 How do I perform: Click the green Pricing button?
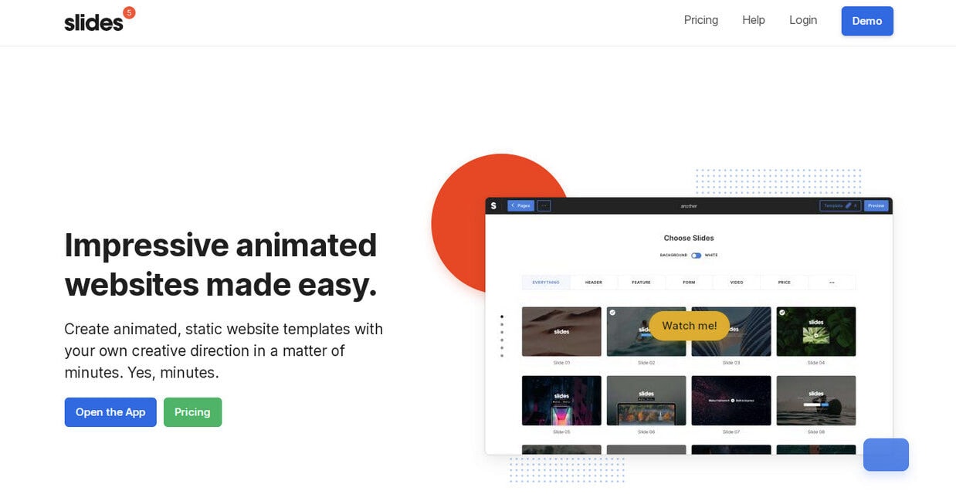(192, 412)
